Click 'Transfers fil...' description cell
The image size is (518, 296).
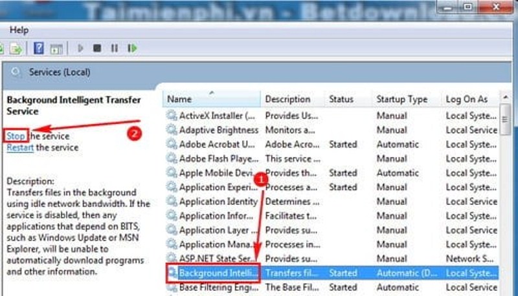point(292,273)
